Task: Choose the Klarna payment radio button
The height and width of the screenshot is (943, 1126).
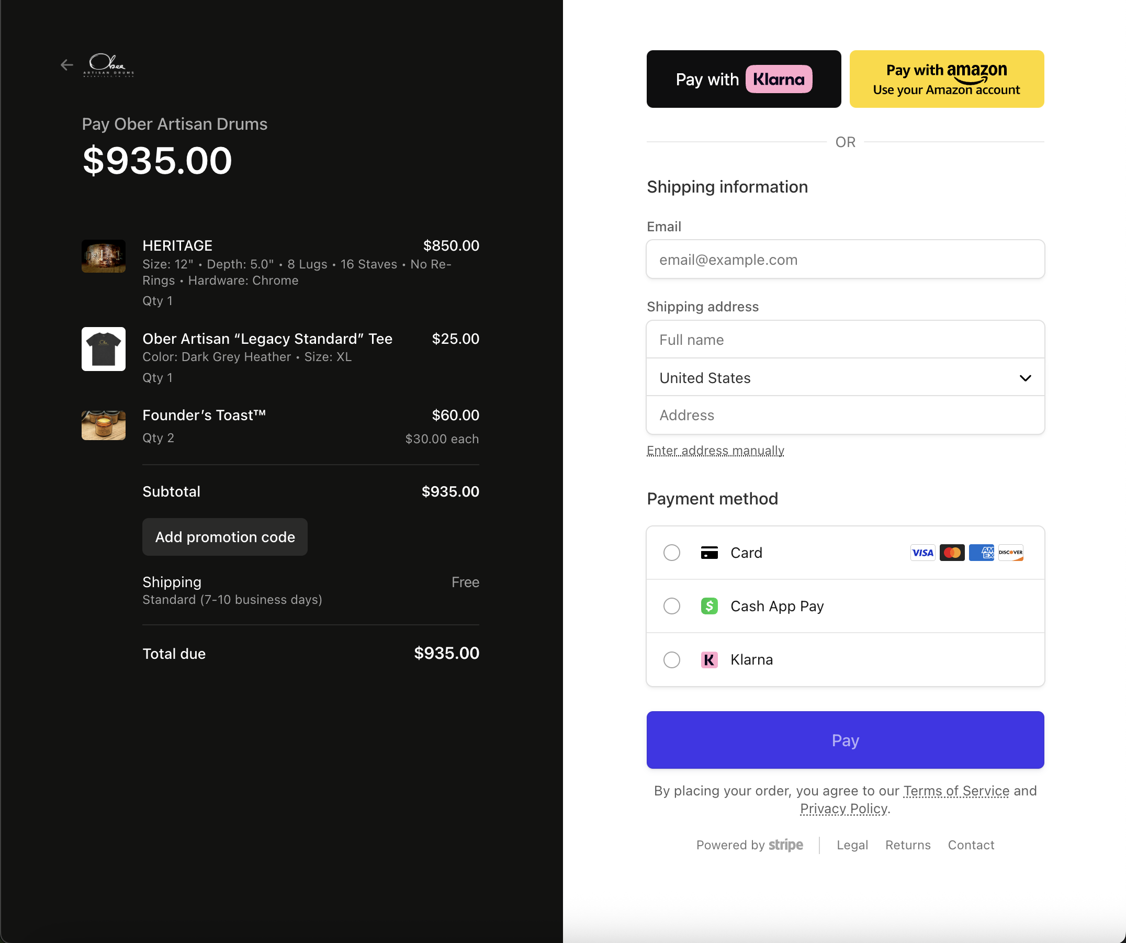Action: coord(671,660)
